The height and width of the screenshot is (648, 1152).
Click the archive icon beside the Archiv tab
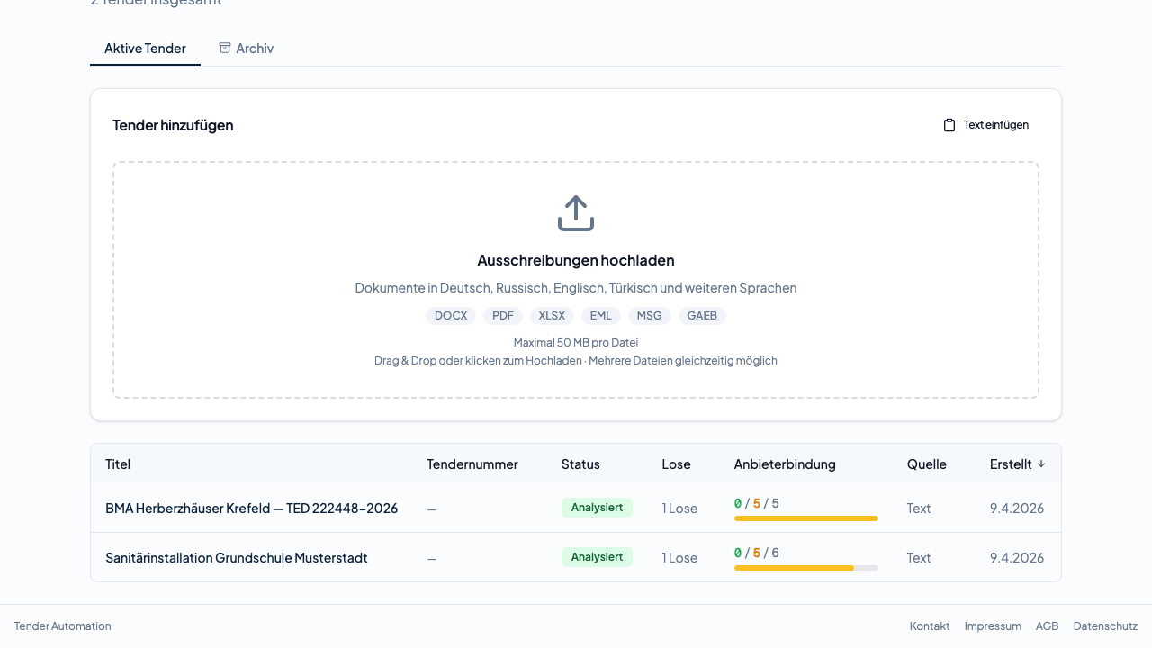click(224, 48)
